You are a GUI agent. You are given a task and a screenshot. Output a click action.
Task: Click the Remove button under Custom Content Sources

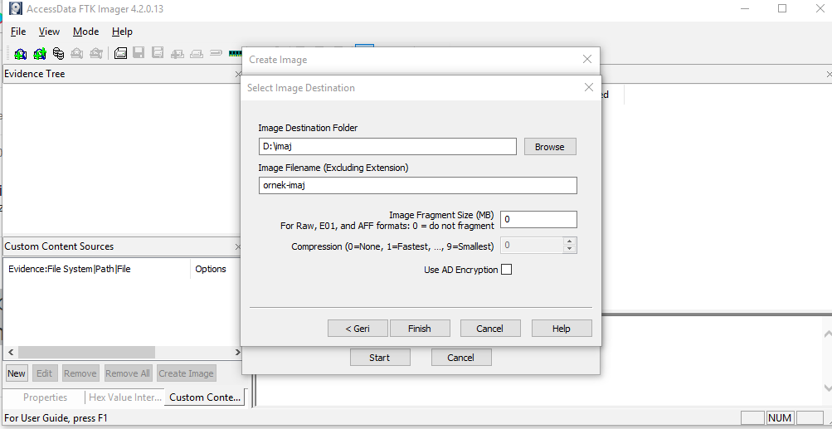click(x=80, y=373)
